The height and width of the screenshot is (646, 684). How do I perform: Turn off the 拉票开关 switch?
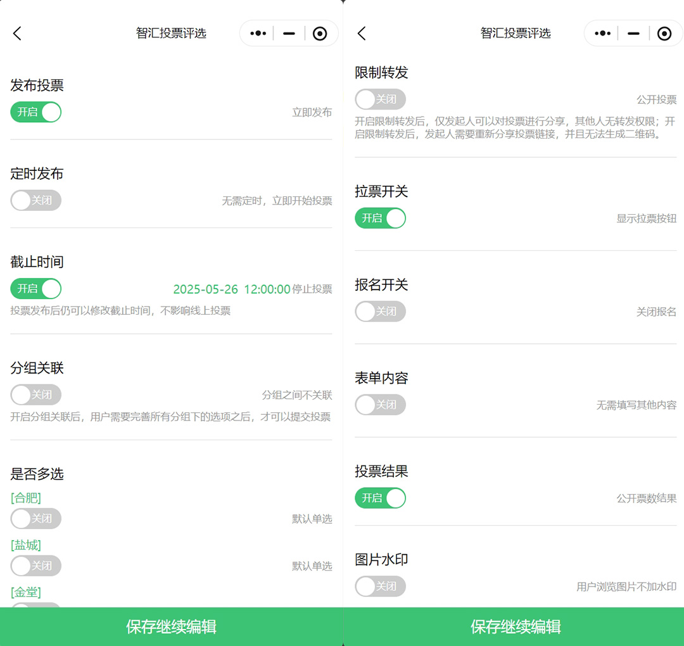click(x=380, y=218)
